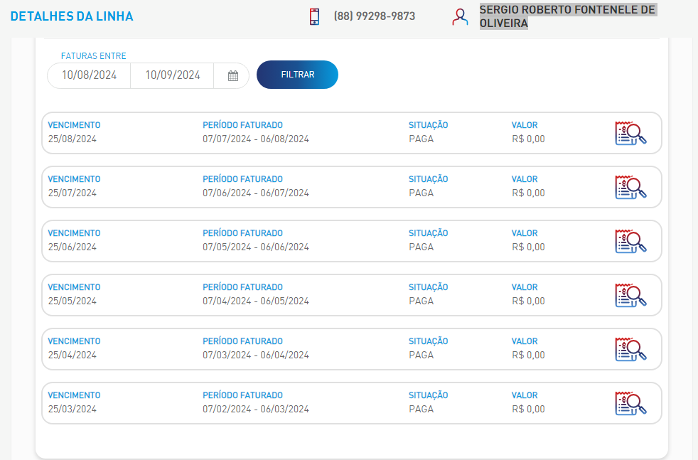Click due date 25/07/2024
The image size is (698, 460).
point(72,193)
